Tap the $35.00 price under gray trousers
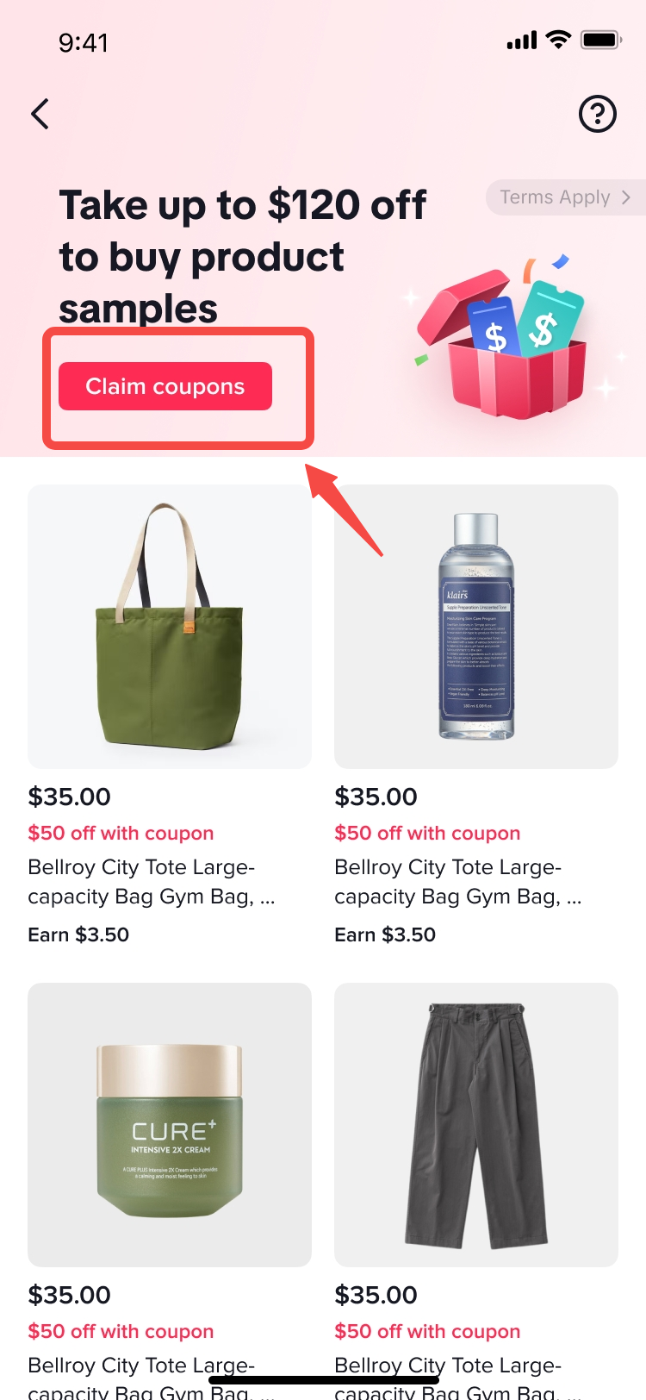 376,1295
